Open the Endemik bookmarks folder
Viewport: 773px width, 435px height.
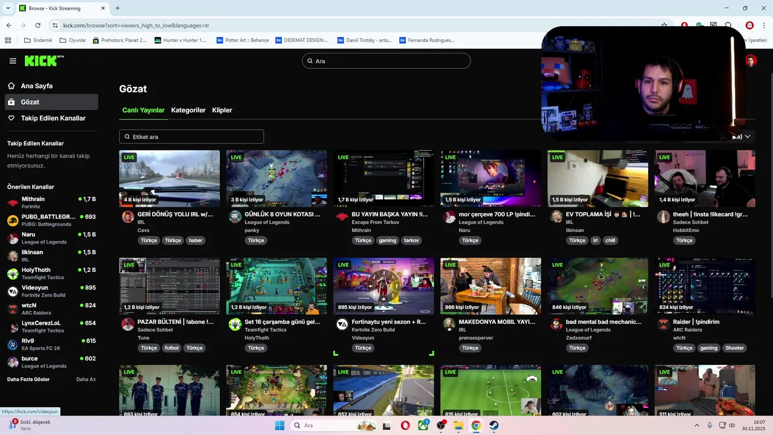pyautogui.click(x=38, y=40)
